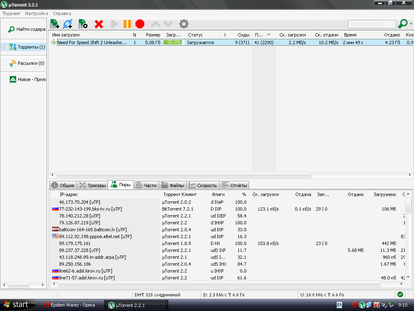Open Preferences with the gear icon
The image size is (414, 311).
pos(184,24)
